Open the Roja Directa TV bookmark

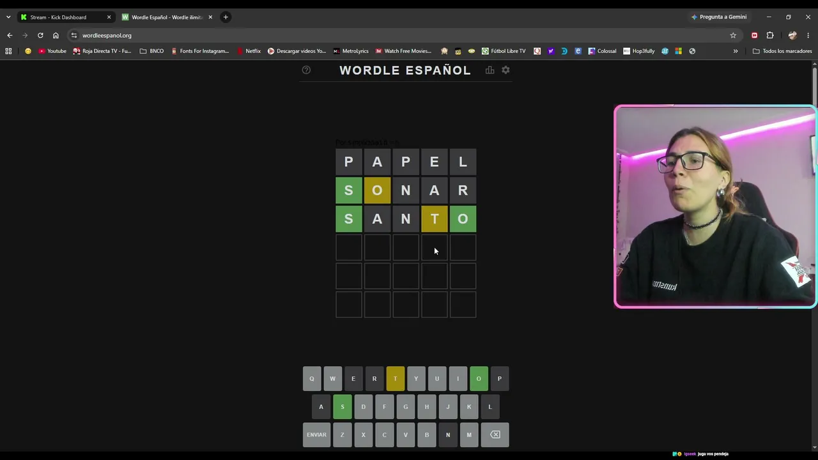click(102, 51)
